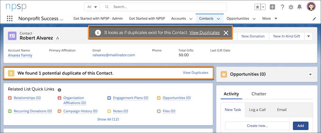The height and width of the screenshot is (133, 321).
Task: Open the All search scope dropdown
Action: click(x=92, y=7)
